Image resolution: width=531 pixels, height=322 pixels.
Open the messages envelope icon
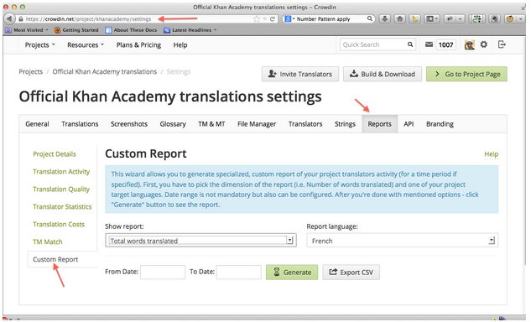(x=429, y=44)
